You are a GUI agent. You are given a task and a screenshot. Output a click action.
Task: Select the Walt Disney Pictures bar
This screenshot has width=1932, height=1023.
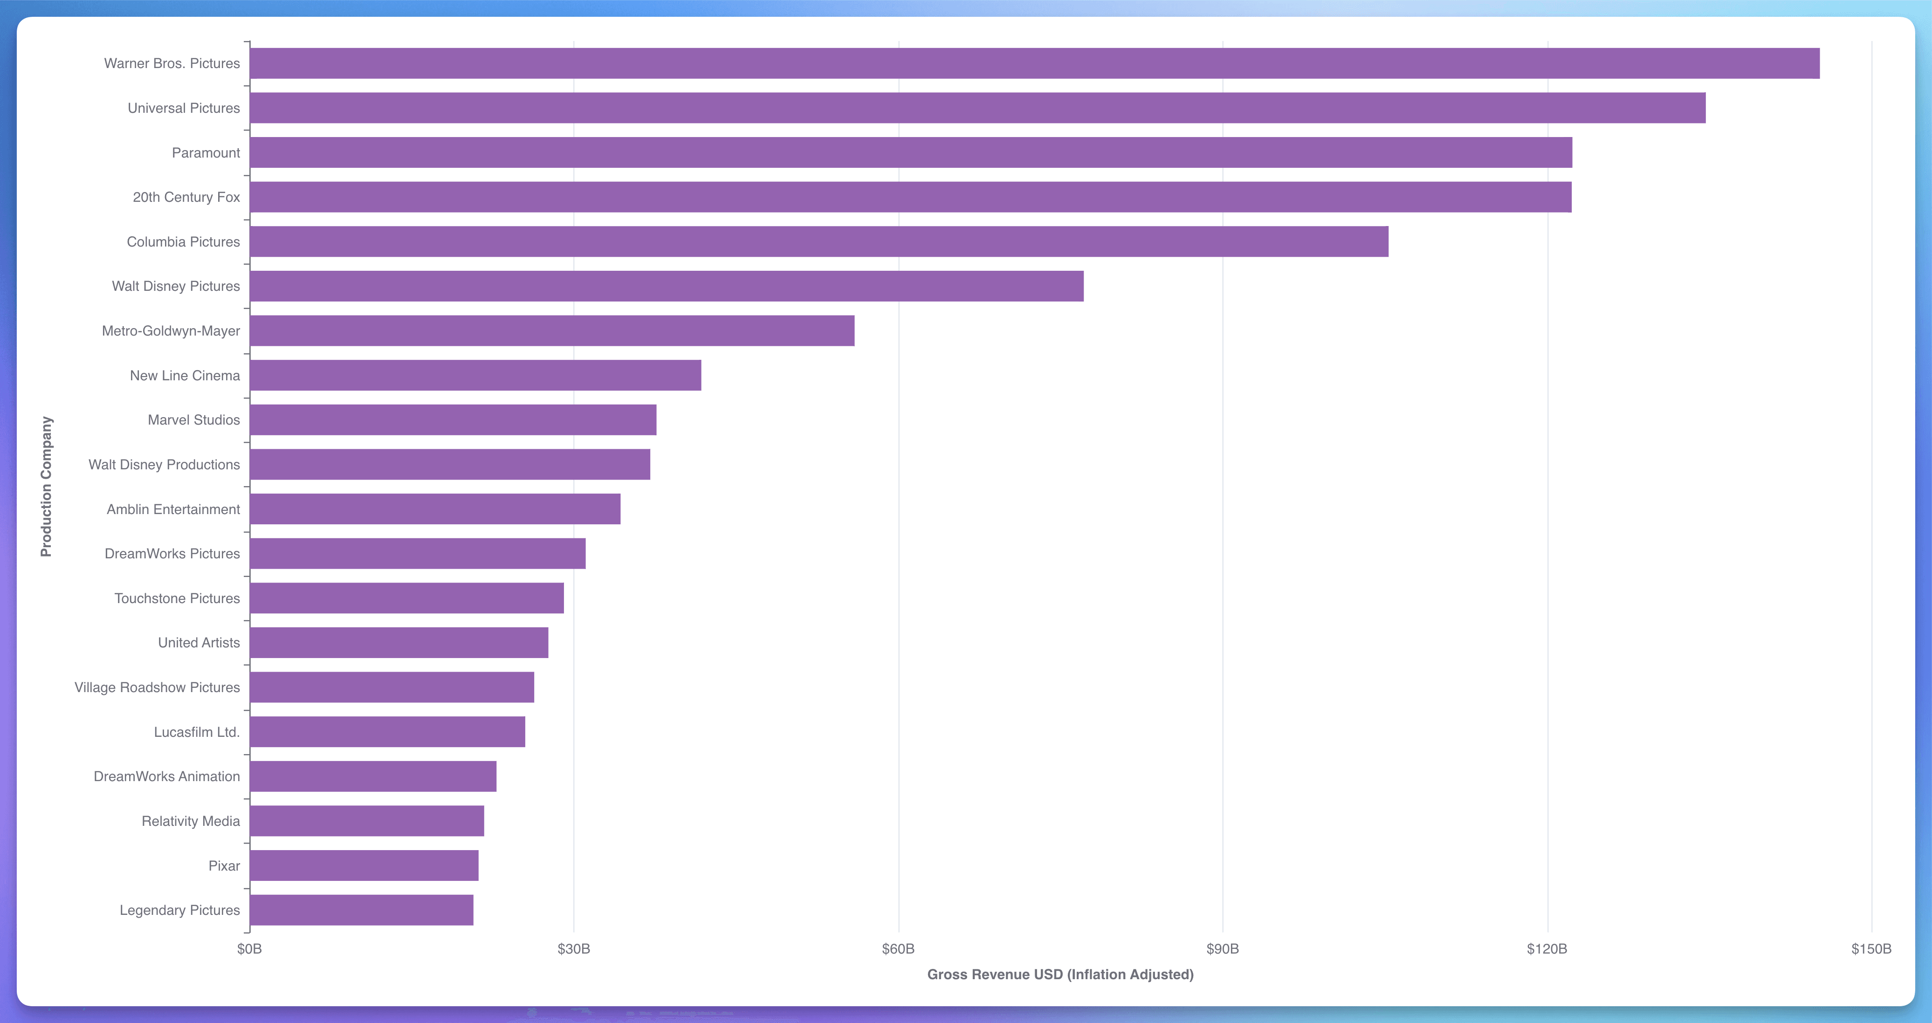[667, 287]
